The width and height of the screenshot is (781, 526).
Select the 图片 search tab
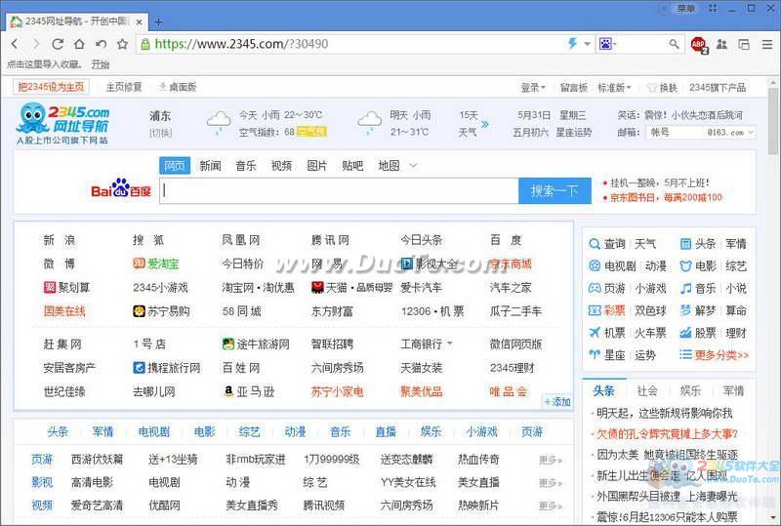pos(316,165)
